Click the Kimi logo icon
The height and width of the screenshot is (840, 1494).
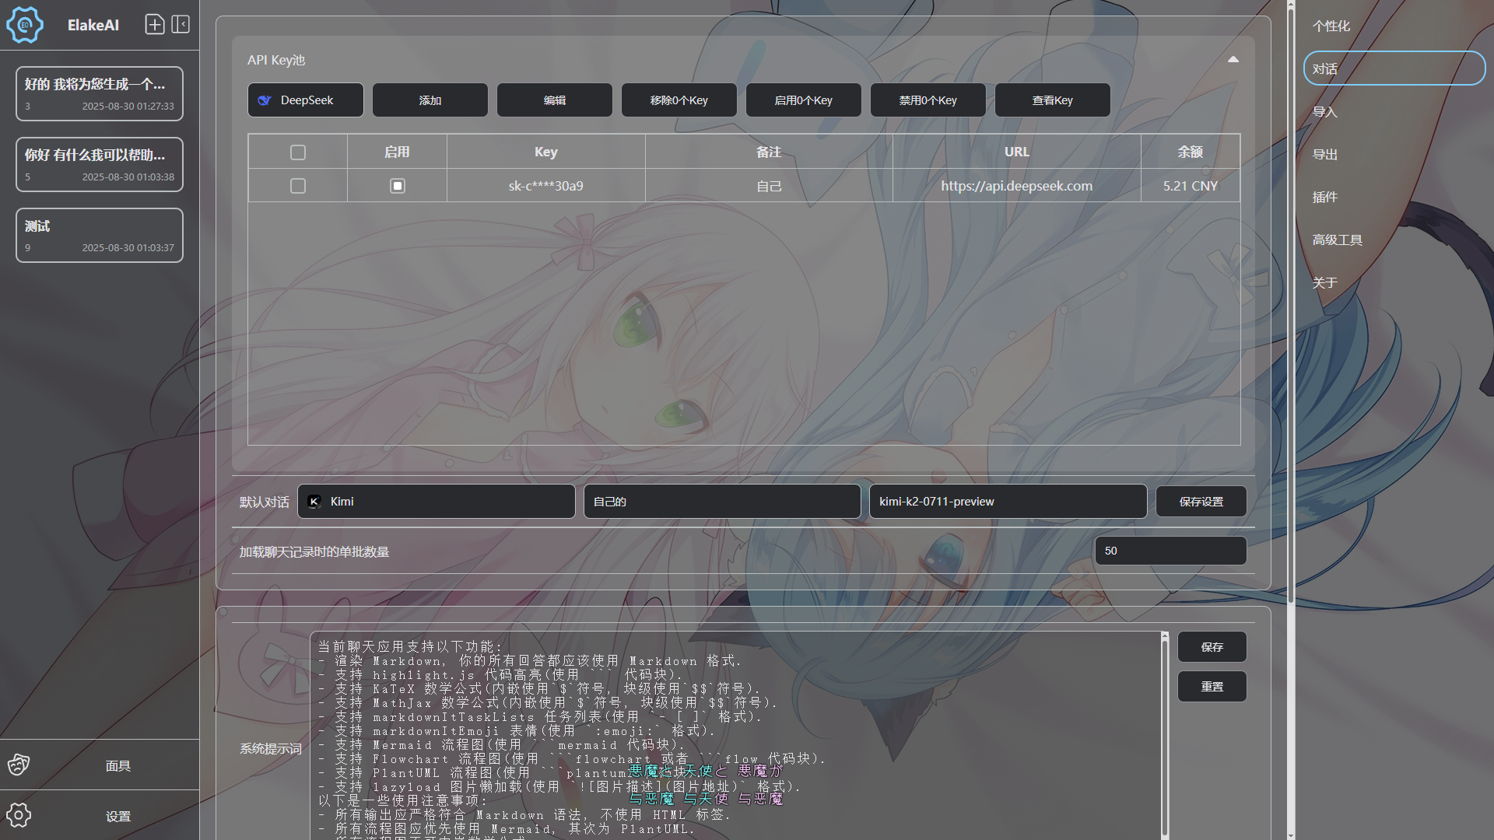[314, 502]
